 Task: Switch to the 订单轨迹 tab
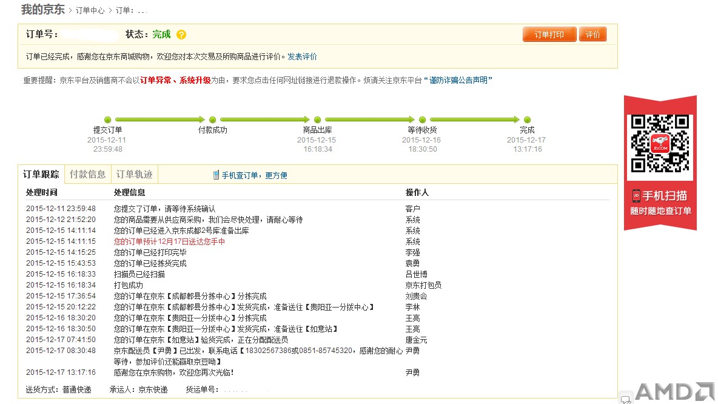coord(134,175)
